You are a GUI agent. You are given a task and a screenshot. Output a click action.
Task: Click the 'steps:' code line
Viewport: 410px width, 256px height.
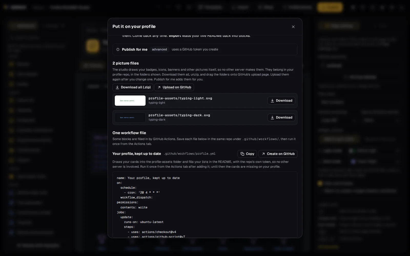coord(129,227)
